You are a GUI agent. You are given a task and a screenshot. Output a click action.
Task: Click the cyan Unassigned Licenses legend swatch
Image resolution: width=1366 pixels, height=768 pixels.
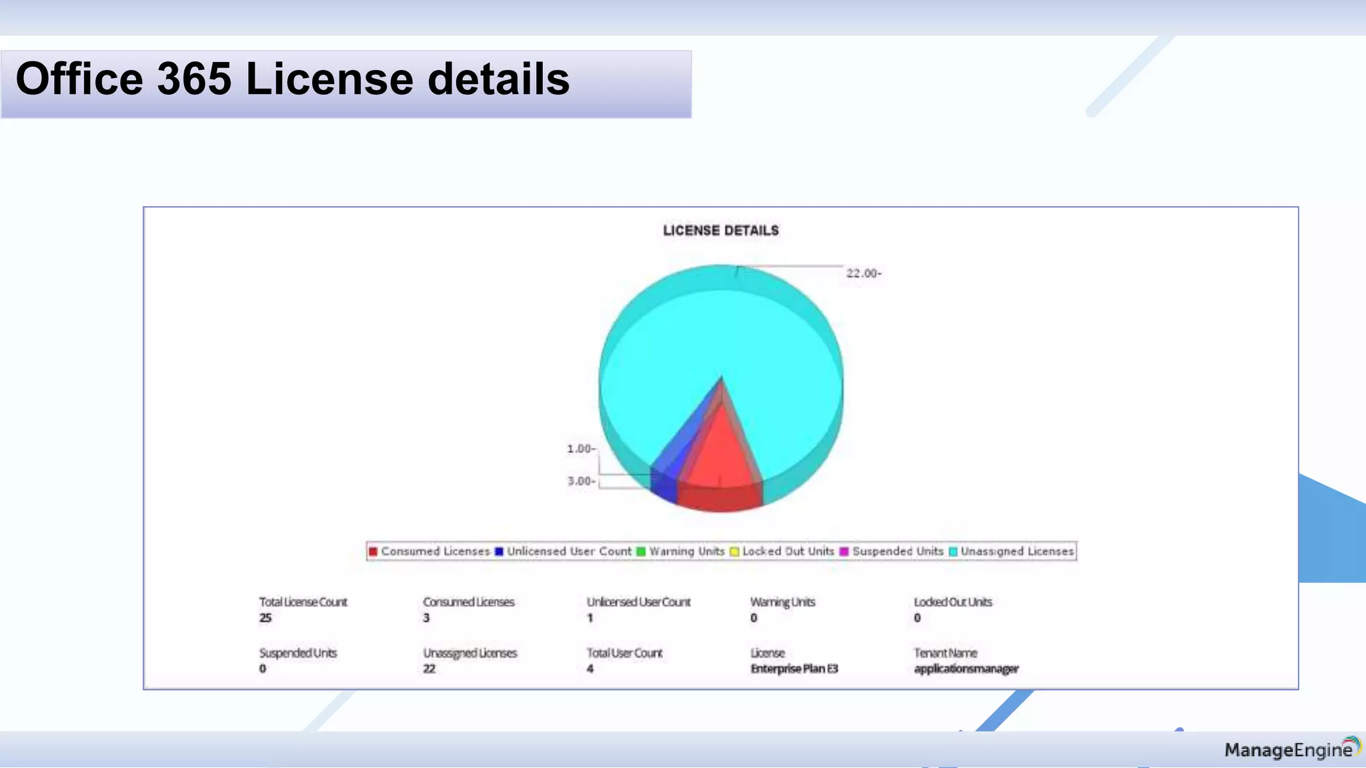(953, 551)
